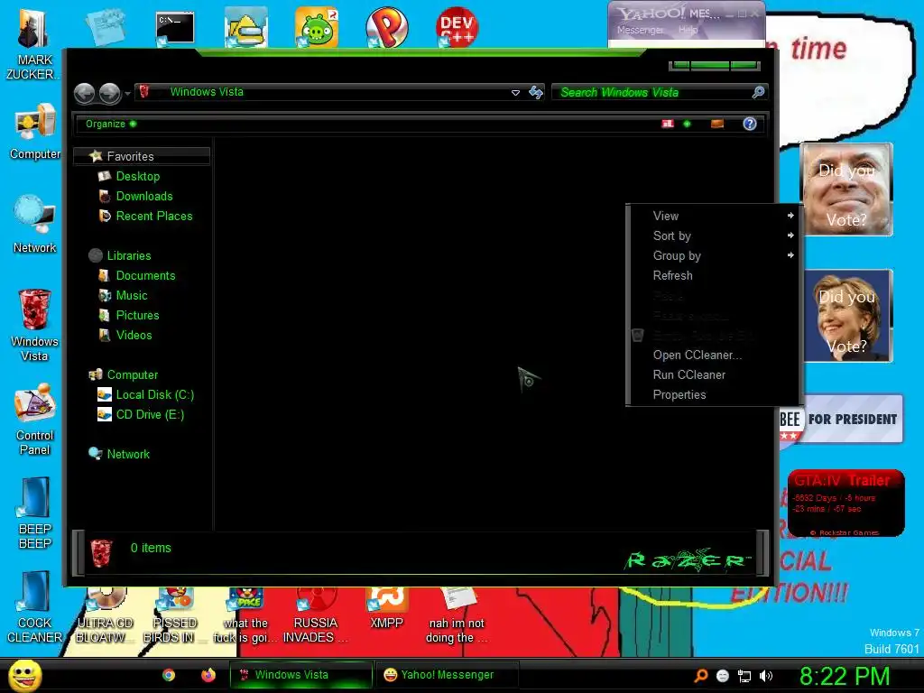Choose Open CCleaner... in context menu
The width and height of the screenshot is (924, 693).
(x=715, y=356)
